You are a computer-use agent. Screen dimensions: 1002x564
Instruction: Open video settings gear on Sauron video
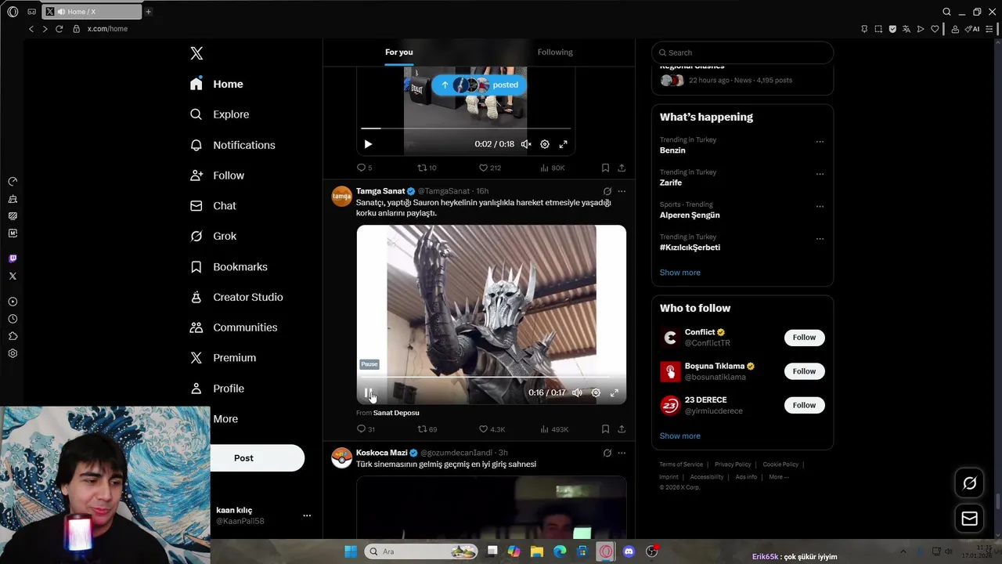click(x=596, y=392)
